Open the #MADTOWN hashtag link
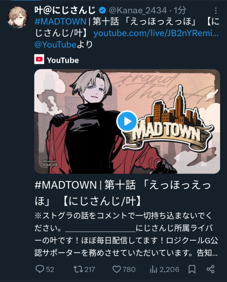The image size is (227, 282). (x=60, y=22)
